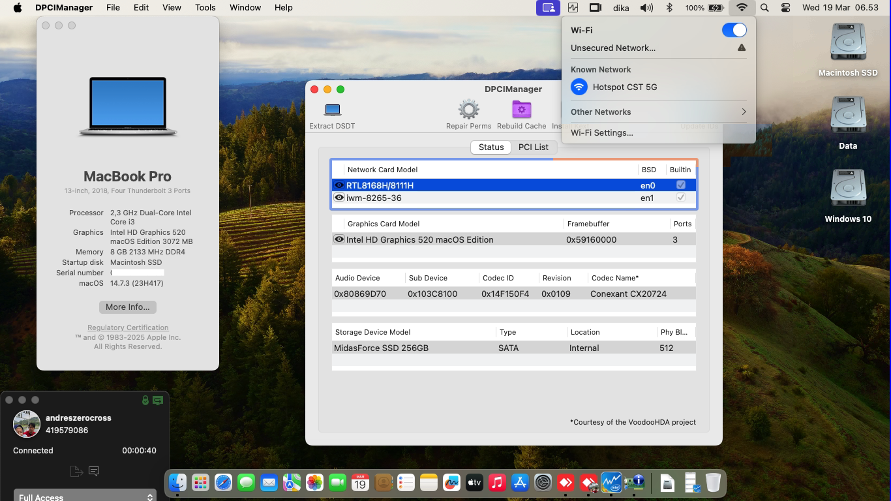This screenshot has width=891, height=501.
Task: Click the Extract DSDT toolbar icon
Action: click(331, 110)
